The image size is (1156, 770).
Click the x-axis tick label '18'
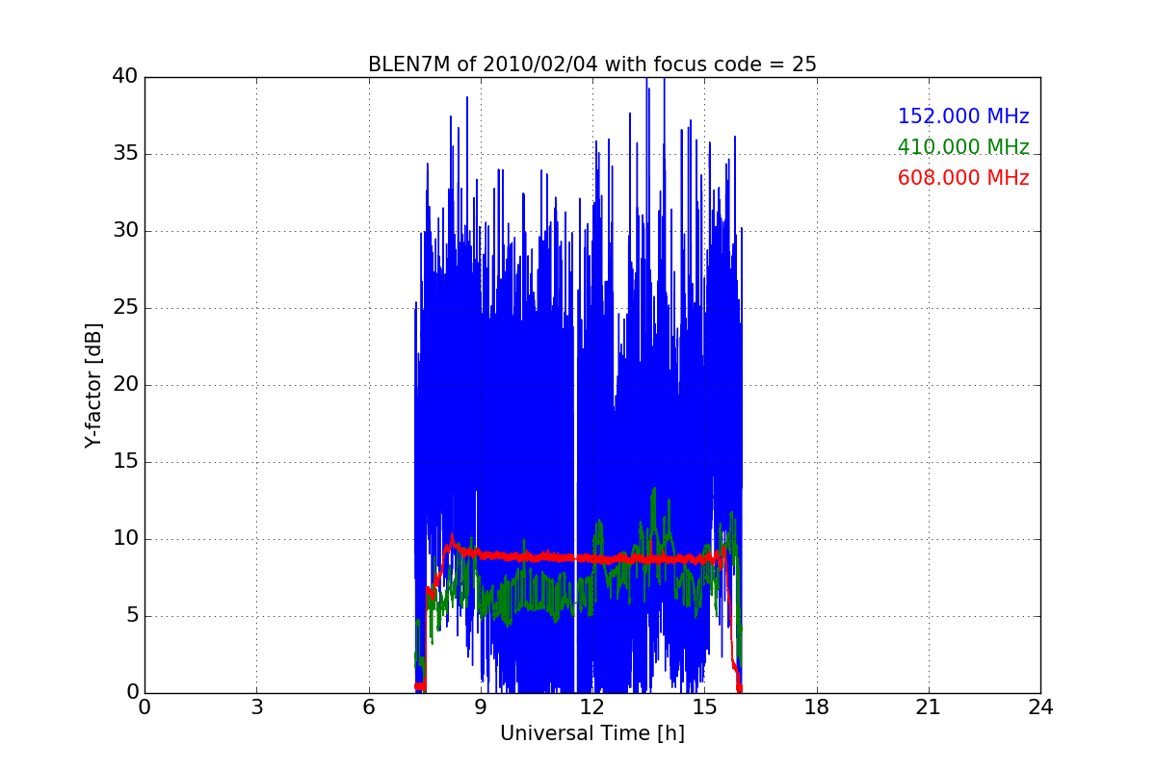tap(817, 707)
